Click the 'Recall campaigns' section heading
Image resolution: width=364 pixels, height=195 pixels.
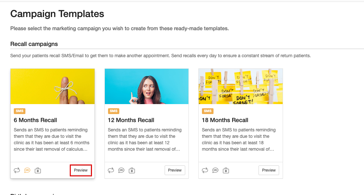pos(34,44)
